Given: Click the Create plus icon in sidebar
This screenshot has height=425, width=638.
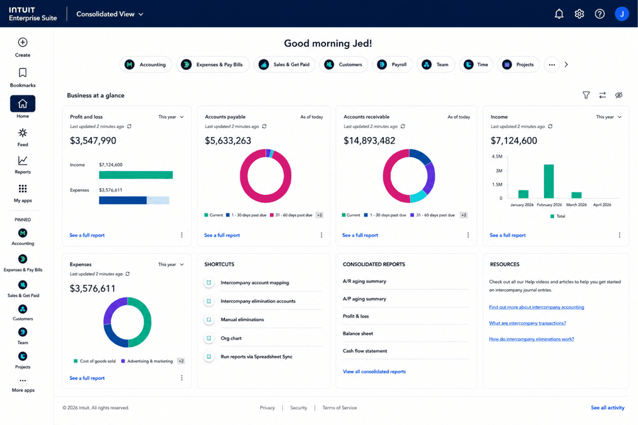Looking at the screenshot, I should point(23,42).
